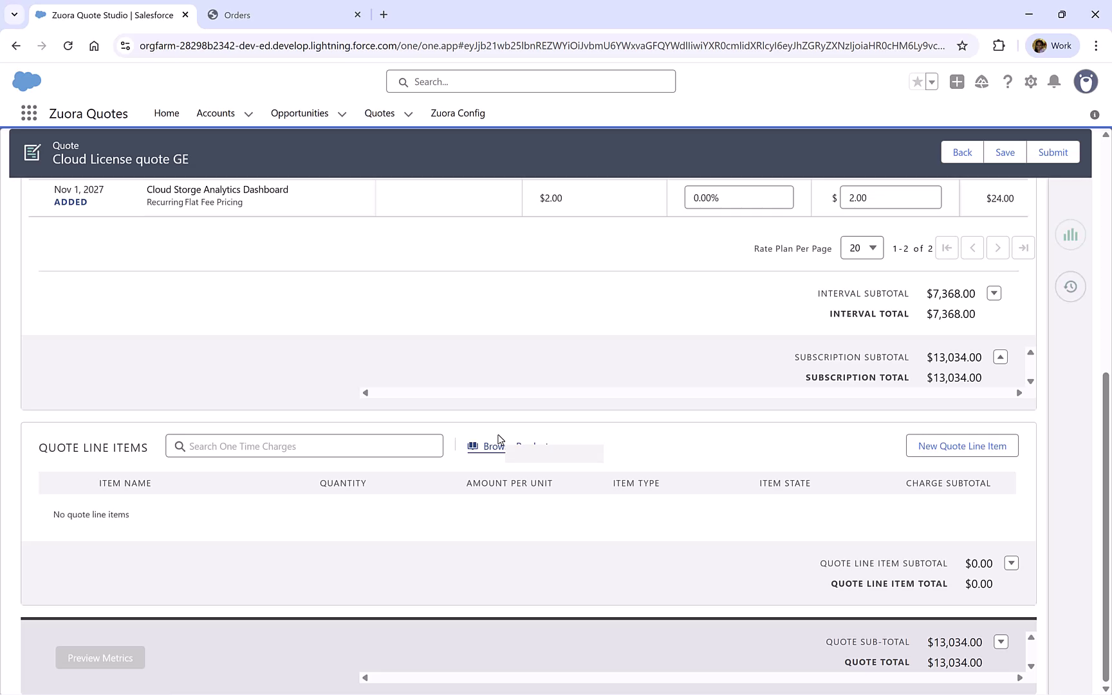The height and width of the screenshot is (695, 1112).
Task: Open the Trailhead guidance icon
Action: click(x=981, y=82)
